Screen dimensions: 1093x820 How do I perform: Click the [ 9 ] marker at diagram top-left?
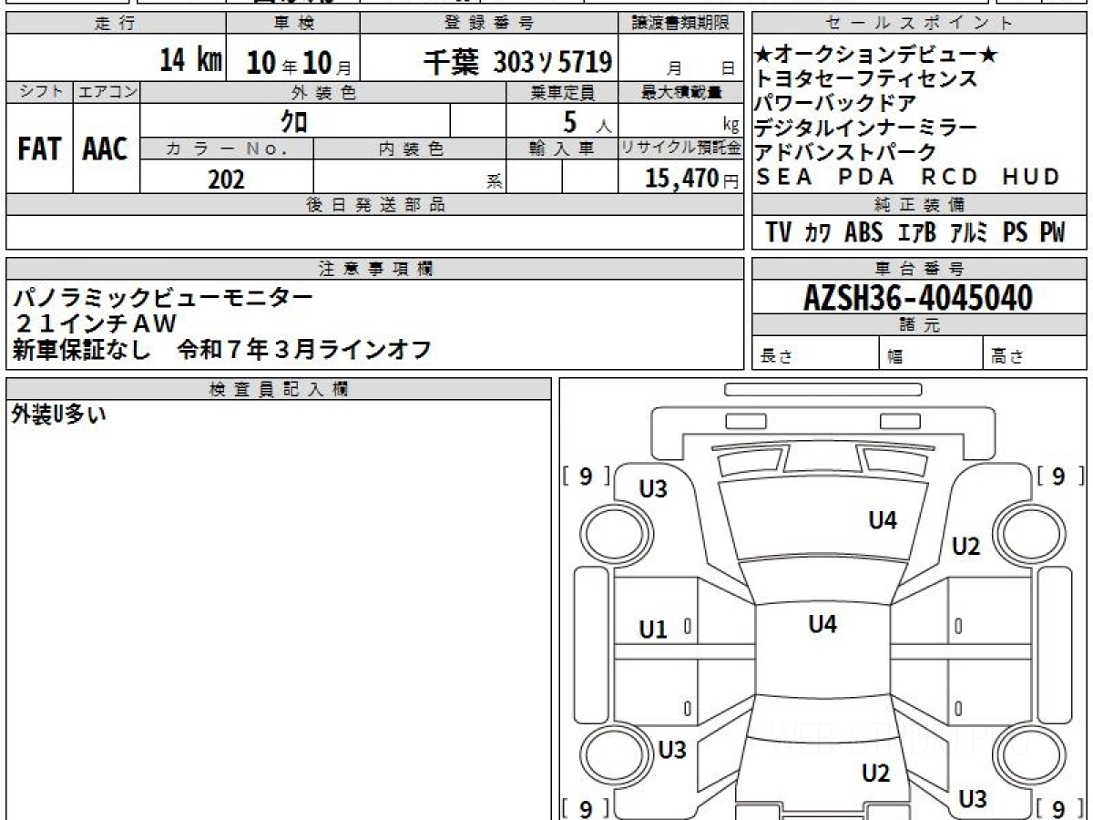586,476
